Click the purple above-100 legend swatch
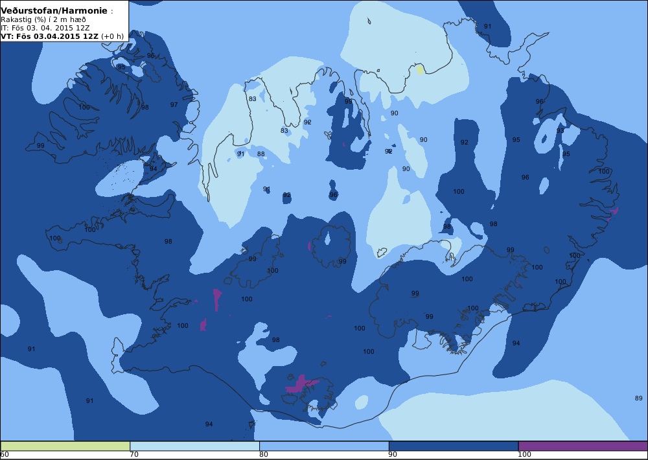The width and height of the screenshot is (648, 460). click(583, 446)
